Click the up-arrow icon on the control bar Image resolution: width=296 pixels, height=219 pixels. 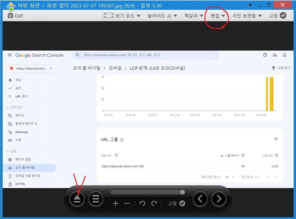pos(77,199)
